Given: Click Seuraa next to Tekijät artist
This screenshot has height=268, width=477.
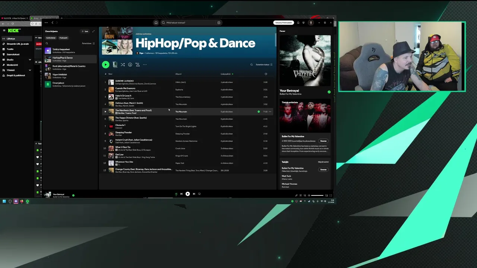Looking at the screenshot, I should click(323, 169).
